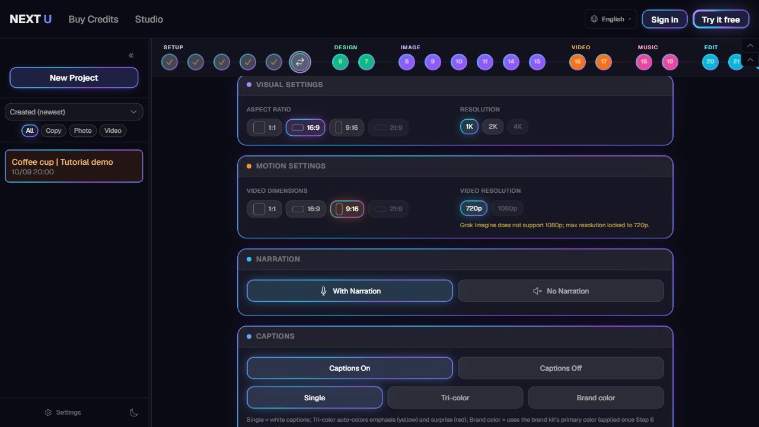Click the globe language icon
Viewport: 759px width, 427px height.
point(594,19)
